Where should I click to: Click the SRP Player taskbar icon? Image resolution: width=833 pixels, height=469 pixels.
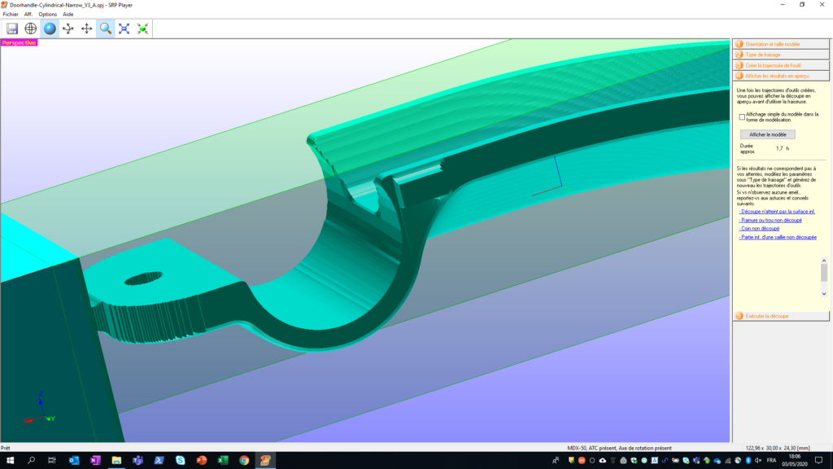265,461
